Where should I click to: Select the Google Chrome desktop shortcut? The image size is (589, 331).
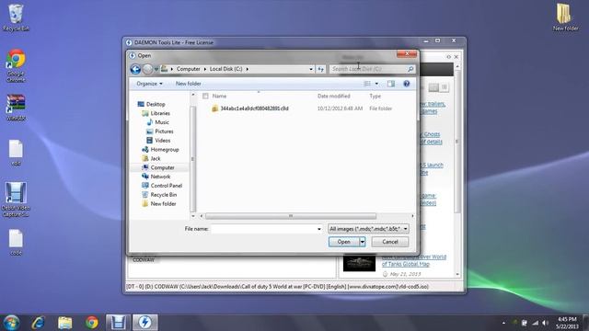coord(16,65)
